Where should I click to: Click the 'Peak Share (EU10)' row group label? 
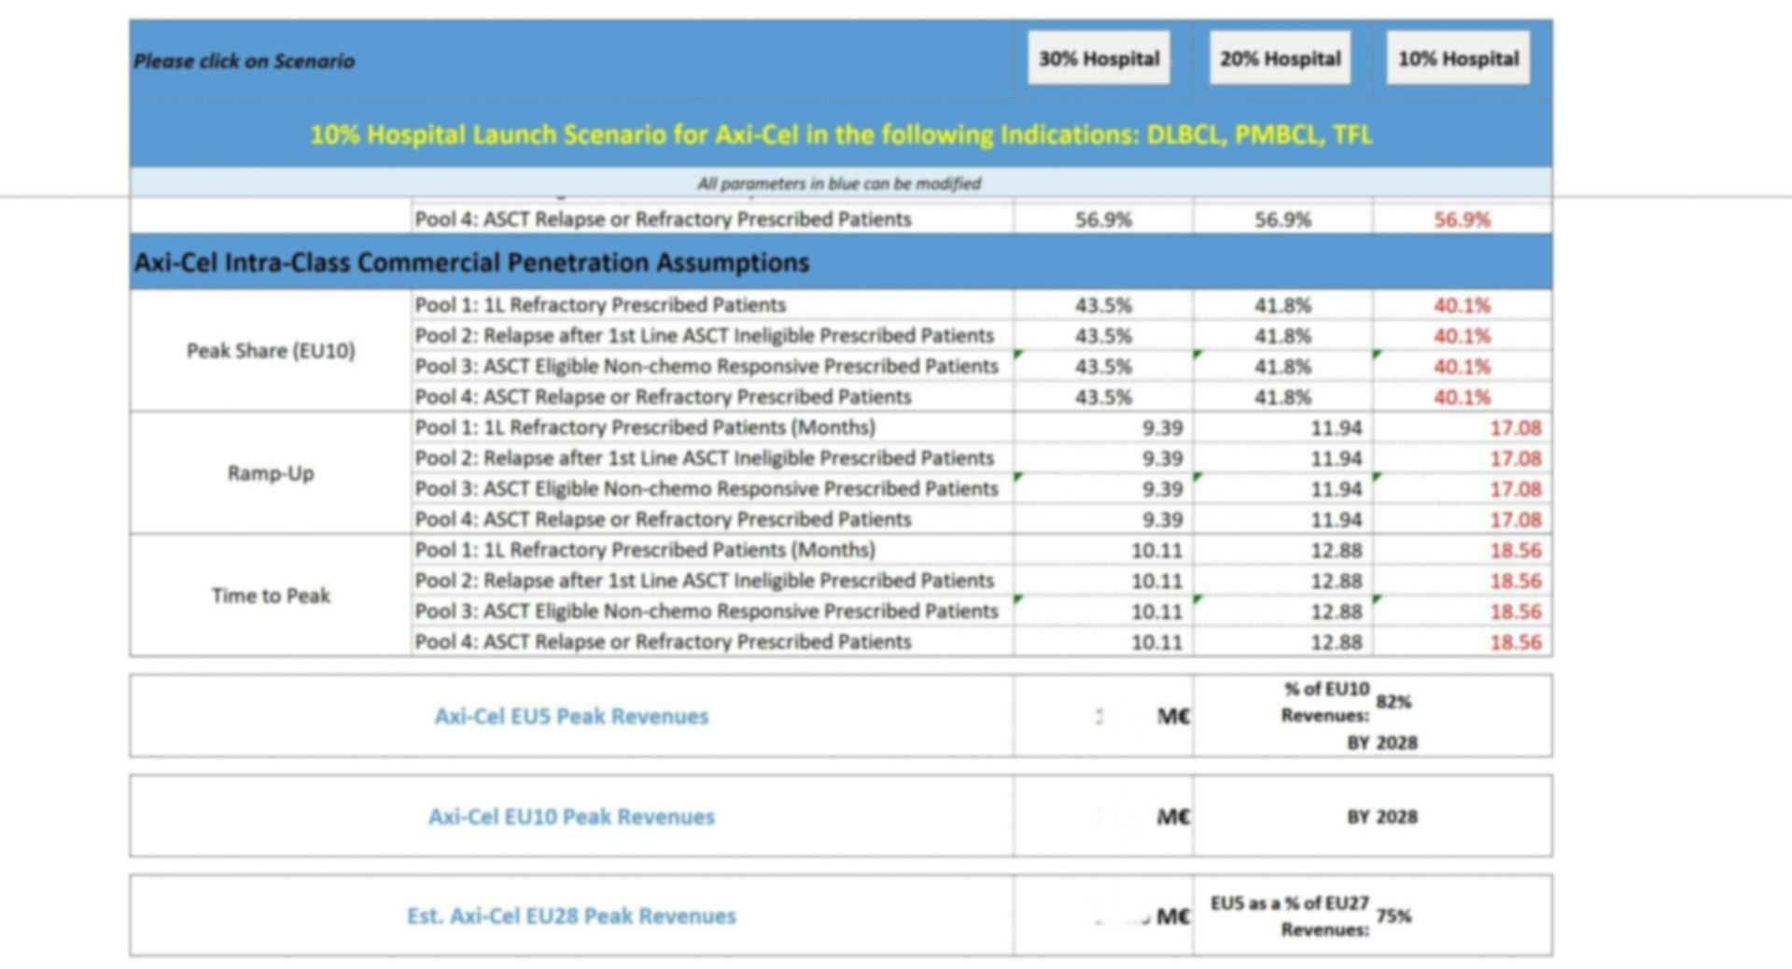click(271, 350)
